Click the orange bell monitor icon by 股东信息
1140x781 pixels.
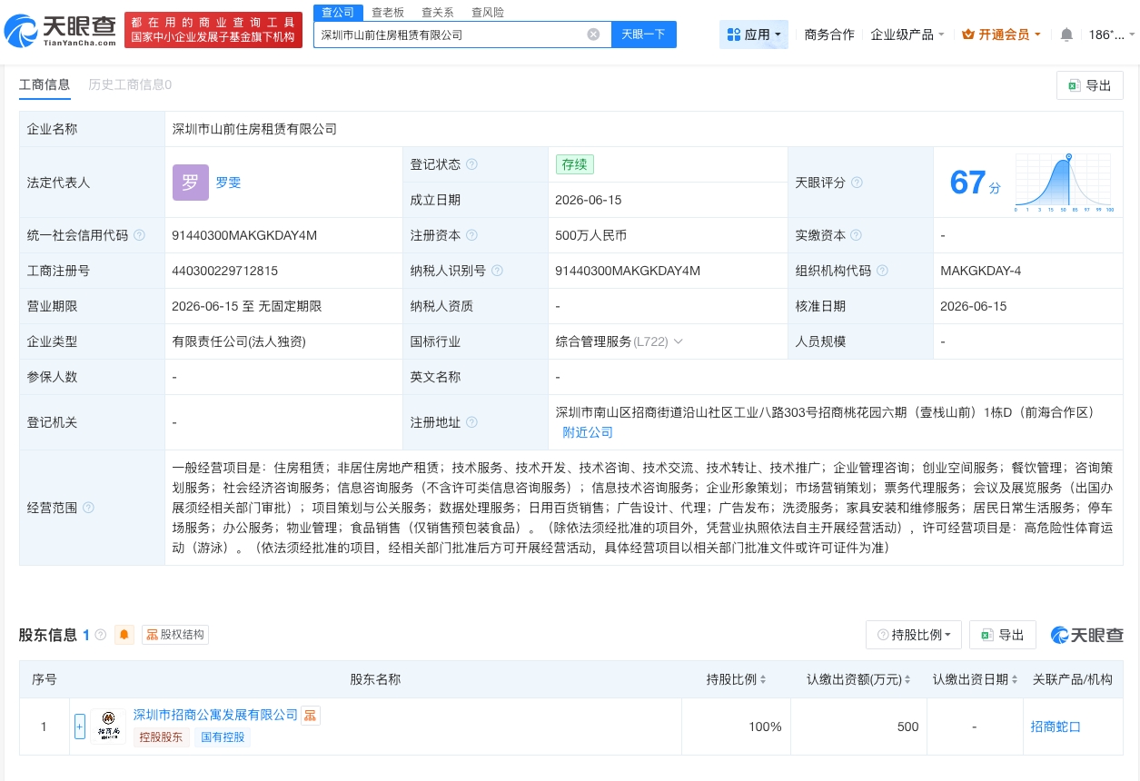pos(124,635)
